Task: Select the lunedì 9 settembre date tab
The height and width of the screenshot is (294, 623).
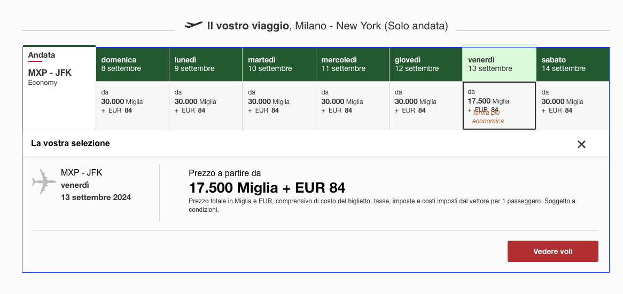Action: (206, 64)
